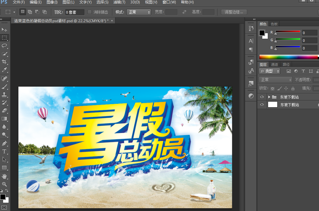The image size is (319, 211).
Task: Open the 滤镜(T) menu
Action: (x=119, y=2)
